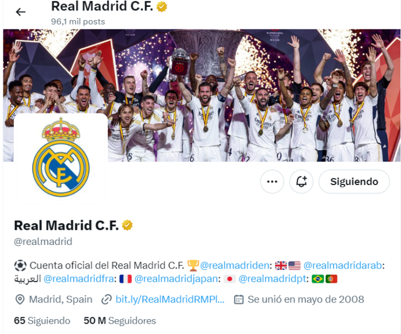This screenshot has width=401, height=334.
Task: Toggle the Siguiendo follow button
Action: coord(354,182)
